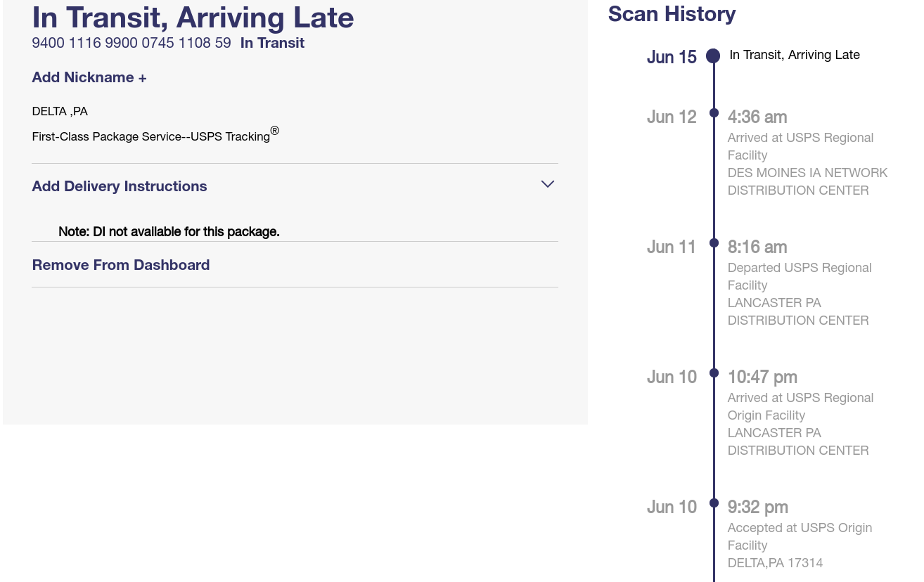Click the tracking number 9400 1116 9900 0745 1108 59
Image resolution: width=924 pixels, height=582 pixels.
click(x=131, y=43)
